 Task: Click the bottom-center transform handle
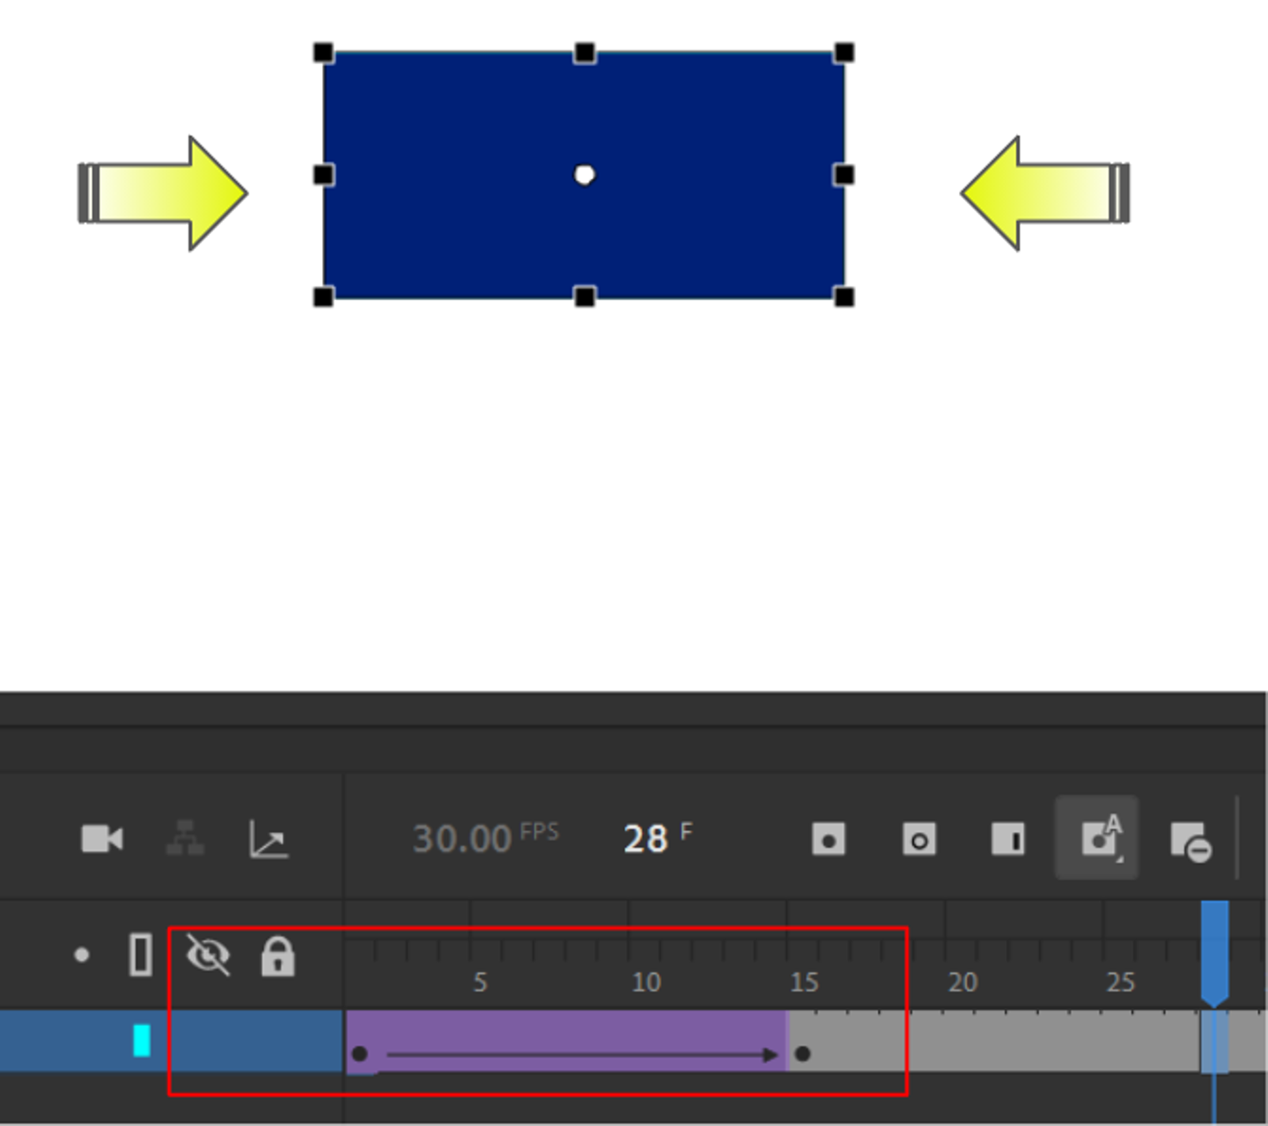click(x=585, y=297)
